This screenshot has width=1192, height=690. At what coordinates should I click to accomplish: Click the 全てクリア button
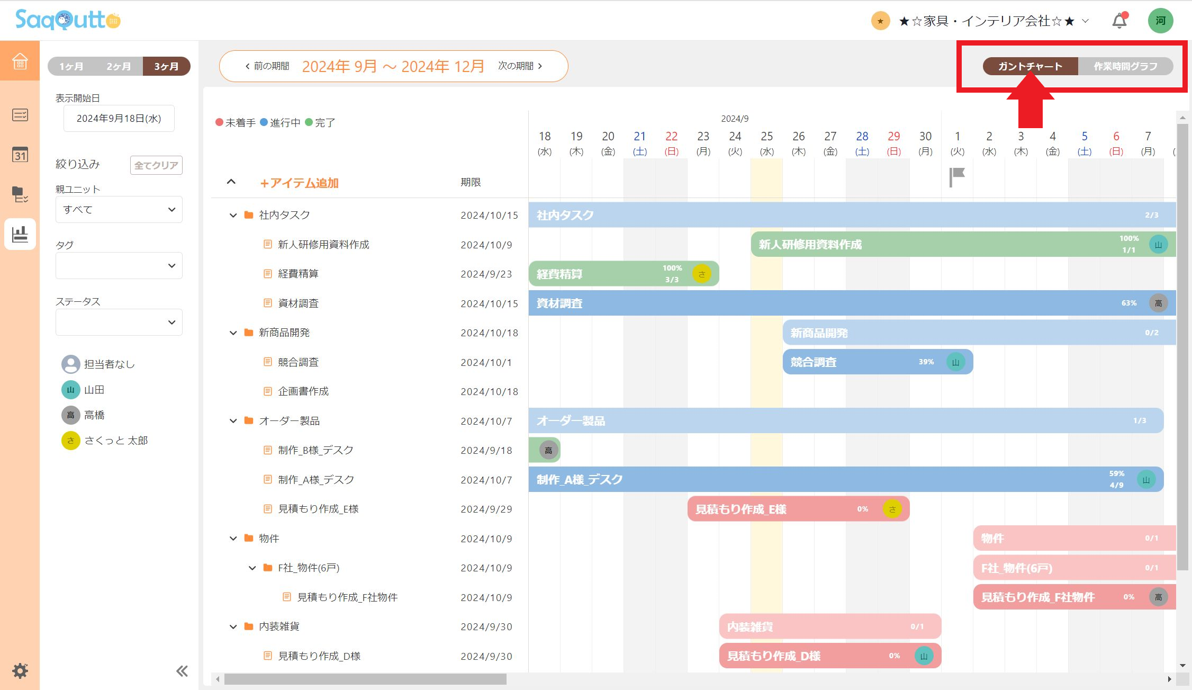click(x=156, y=165)
